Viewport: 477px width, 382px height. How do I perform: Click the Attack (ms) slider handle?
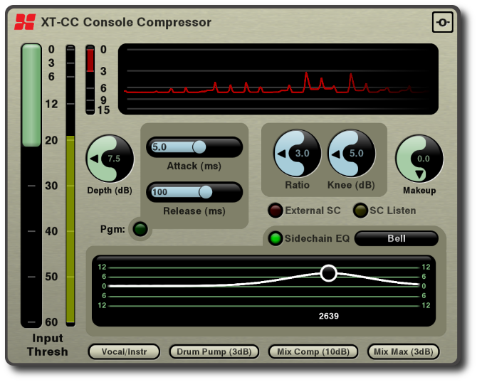coord(199,147)
